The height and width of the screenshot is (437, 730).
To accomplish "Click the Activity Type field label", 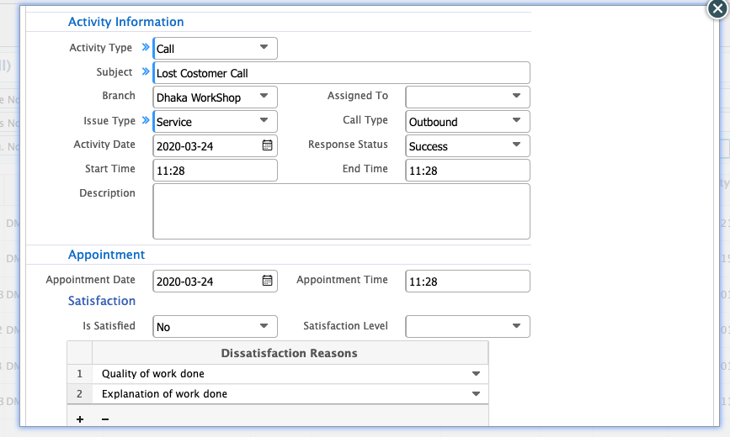I will [100, 47].
